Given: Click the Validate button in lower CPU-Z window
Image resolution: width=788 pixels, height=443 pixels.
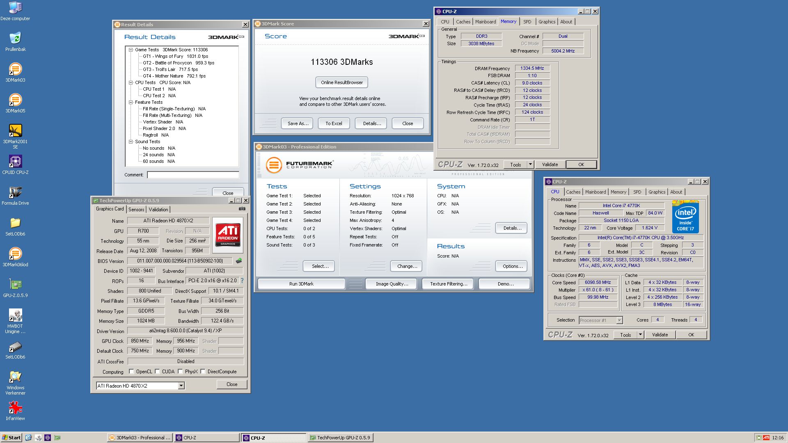Looking at the screenshot, I should click(660, 335).
